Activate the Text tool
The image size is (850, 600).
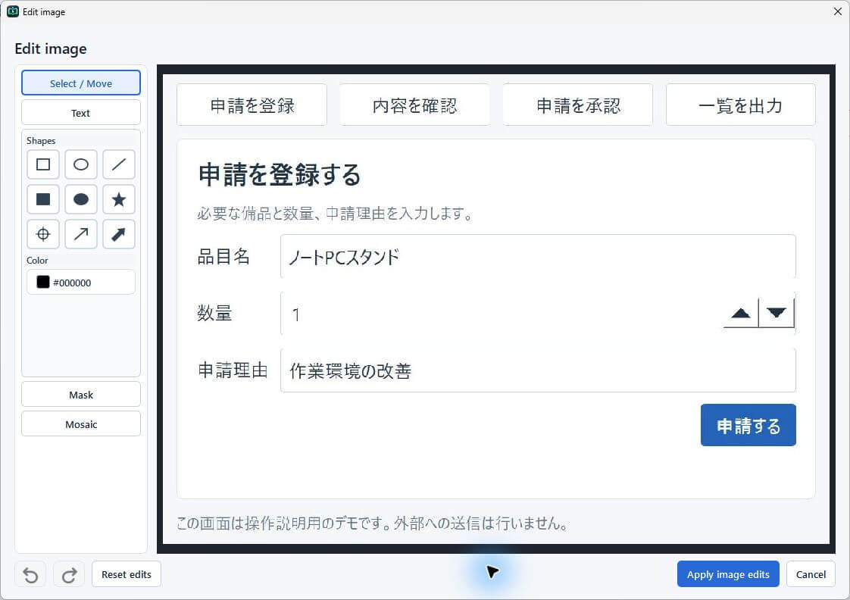point(81,113)
